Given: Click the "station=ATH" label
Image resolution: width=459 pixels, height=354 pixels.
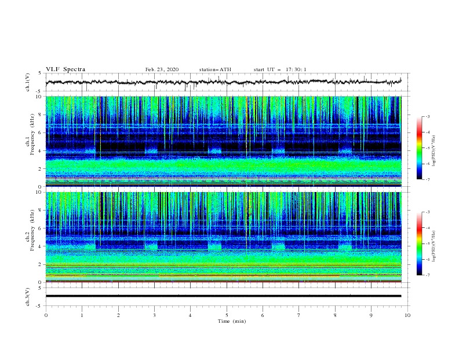Looking at the screenshot, I should click(215, 69).
